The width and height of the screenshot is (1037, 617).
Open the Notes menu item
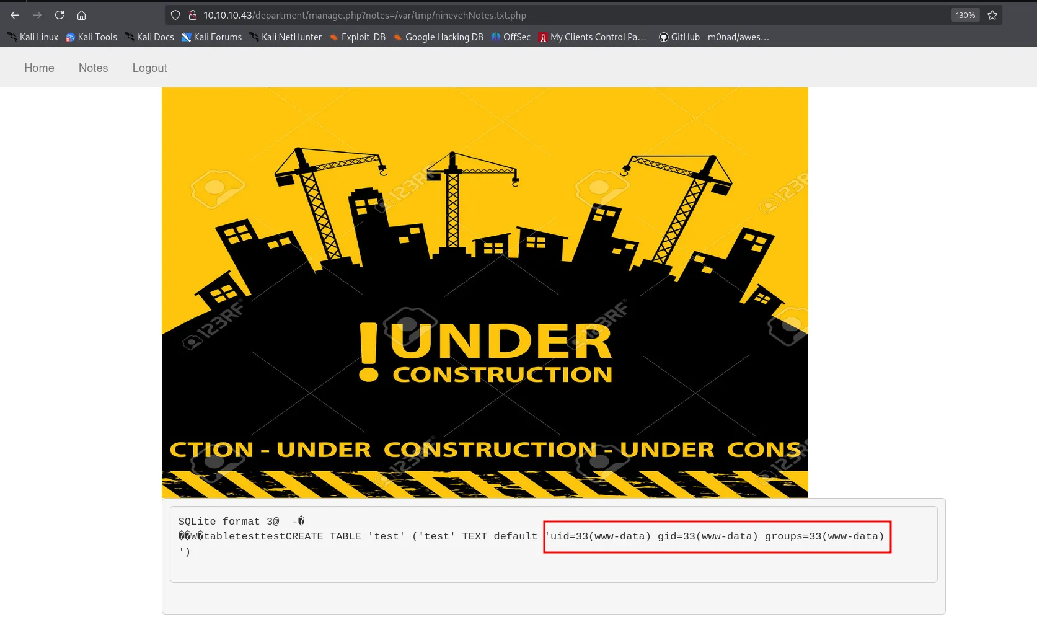pyautogui.click(x=93, y=68)
